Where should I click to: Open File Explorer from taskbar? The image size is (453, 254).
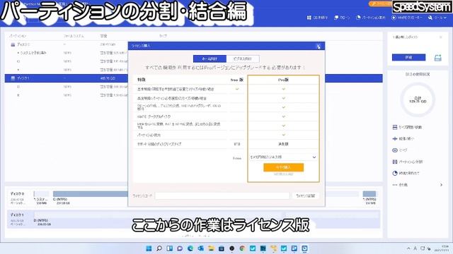pos(211,248)
